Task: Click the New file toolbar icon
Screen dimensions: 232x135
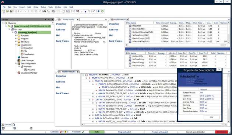Action: [x=4, y=11]
